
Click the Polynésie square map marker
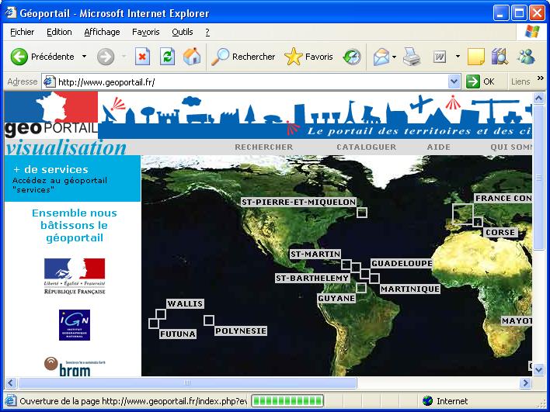click(x=209, y=320)
